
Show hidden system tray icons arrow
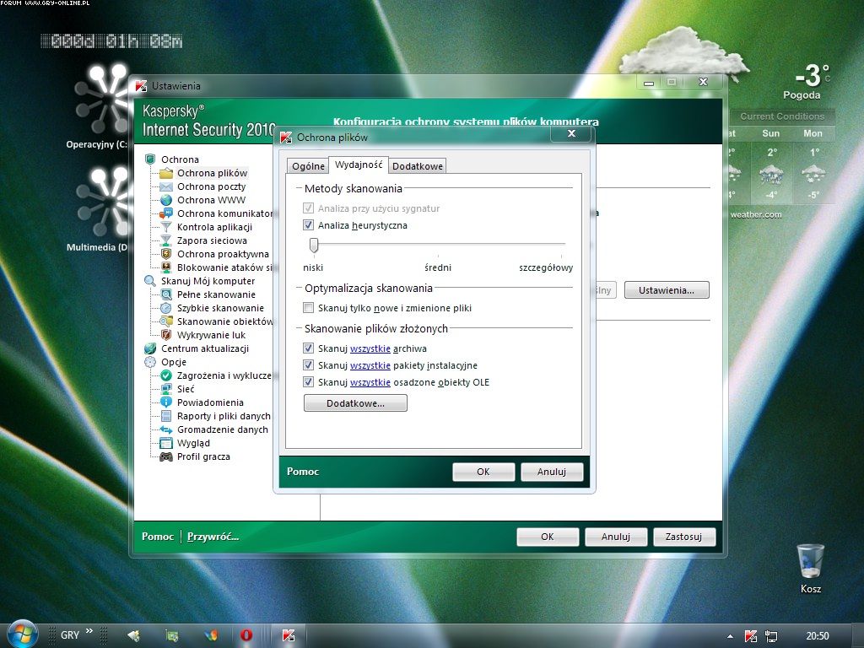[x=730, y=636]
